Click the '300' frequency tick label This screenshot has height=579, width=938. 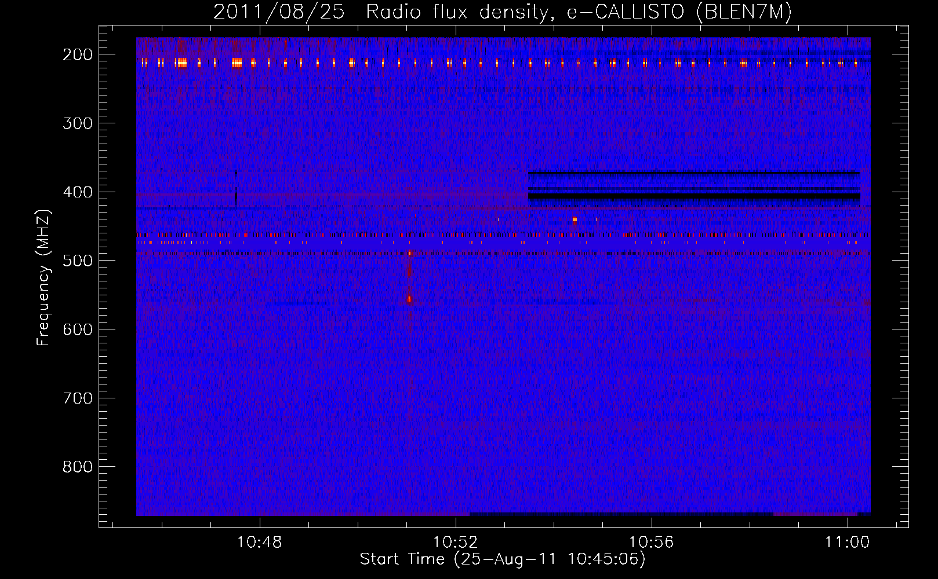click(x=78, y=123)
